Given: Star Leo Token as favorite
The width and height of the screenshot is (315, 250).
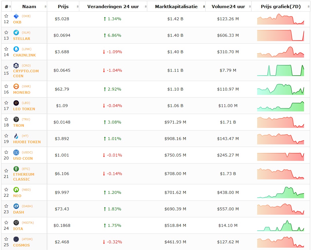Looking at the screenshot, I should coord(6,103).
